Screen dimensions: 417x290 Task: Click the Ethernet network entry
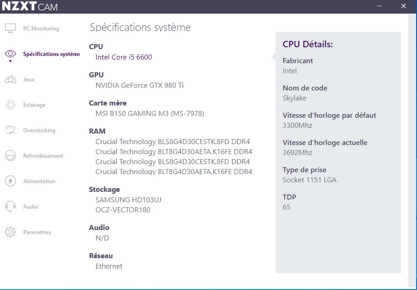click(x=109, y=266)
